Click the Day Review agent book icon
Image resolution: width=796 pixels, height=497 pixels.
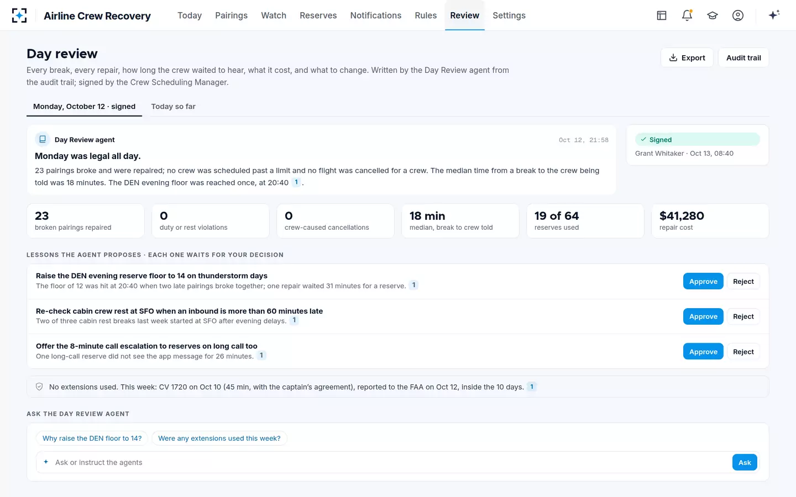click(x=43, y=140)
